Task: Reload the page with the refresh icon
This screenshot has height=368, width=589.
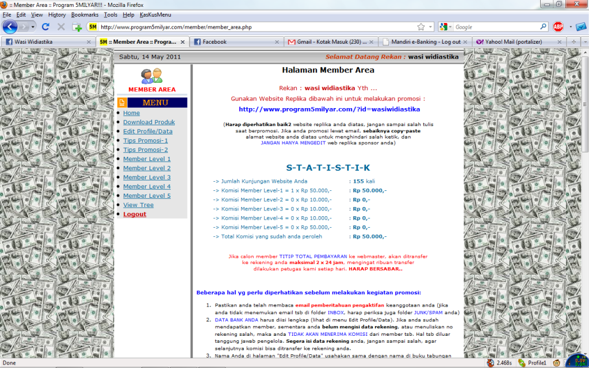Action: click(x=46, y=26)
